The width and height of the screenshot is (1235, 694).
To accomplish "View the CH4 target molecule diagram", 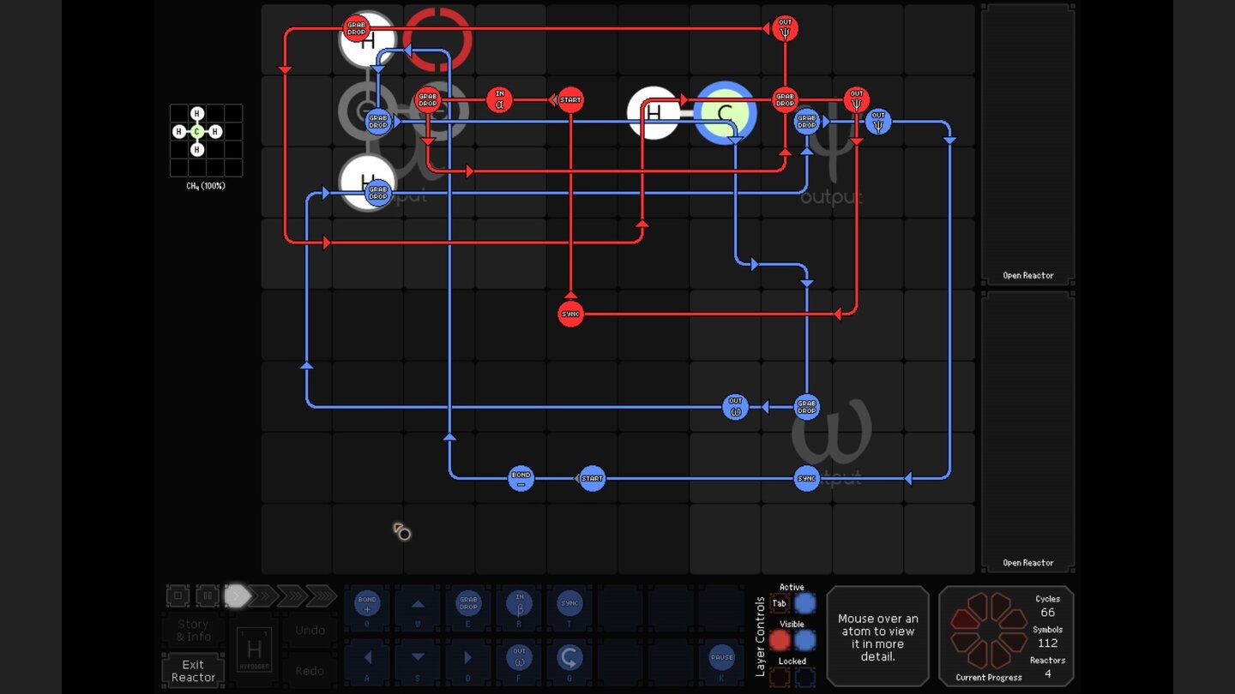I will pos(206,141).
